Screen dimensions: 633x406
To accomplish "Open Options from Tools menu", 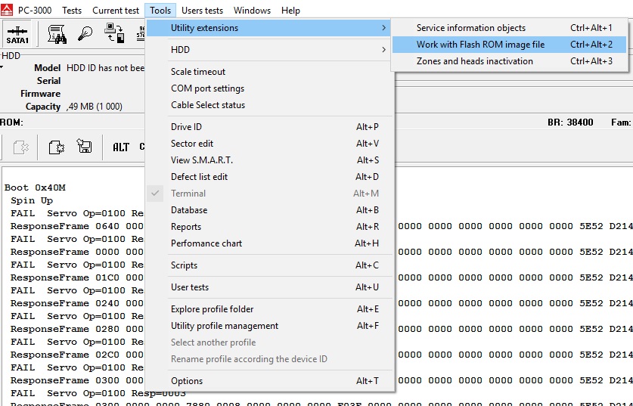I will point(270,380).
